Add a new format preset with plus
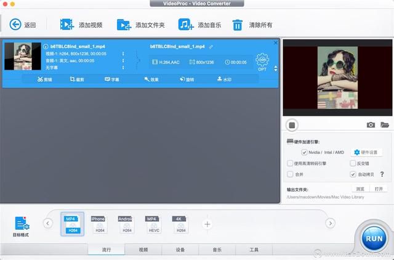The image size is (394, 260). pyautogui.click(x=207, y=224)
